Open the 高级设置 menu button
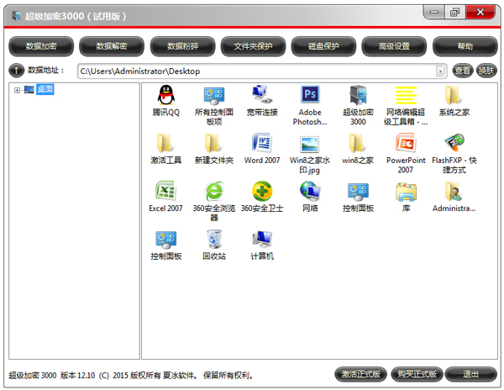 tap(394, 46)
